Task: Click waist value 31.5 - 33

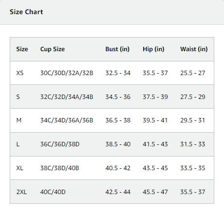Action: tap(193, 144)
